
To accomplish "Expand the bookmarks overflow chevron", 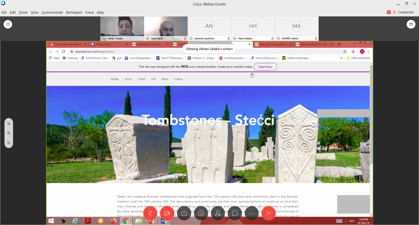I will click(341, 58).
